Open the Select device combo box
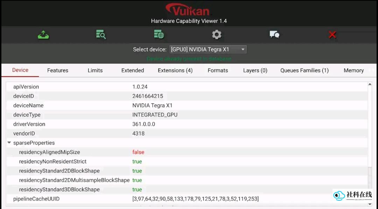 [208, 50]
